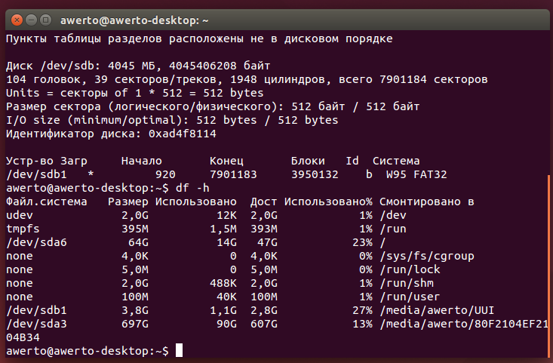Click the 'df -h' command text

(192, 188)
